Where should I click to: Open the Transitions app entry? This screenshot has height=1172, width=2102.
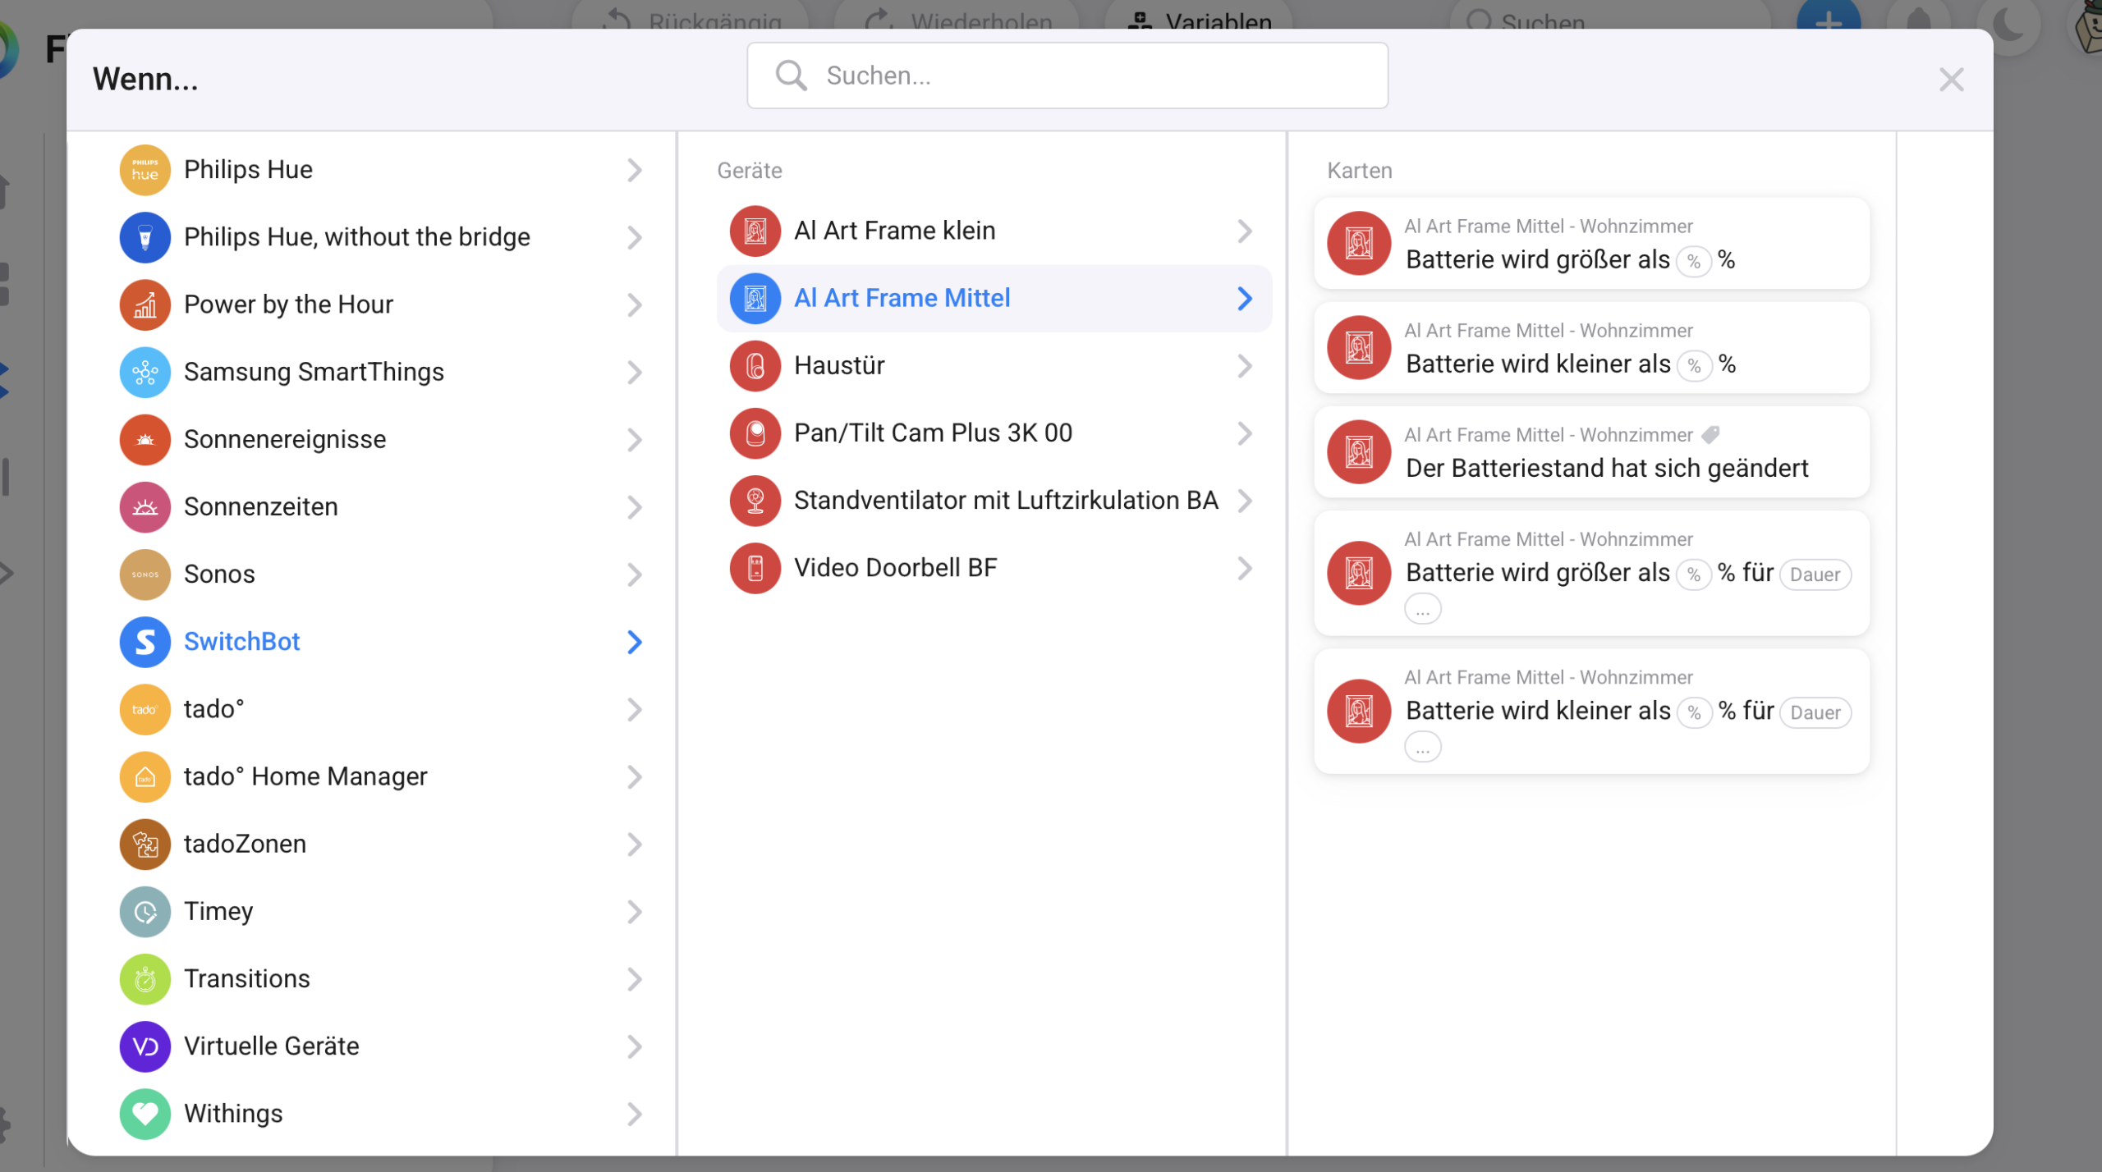[383, 978]
